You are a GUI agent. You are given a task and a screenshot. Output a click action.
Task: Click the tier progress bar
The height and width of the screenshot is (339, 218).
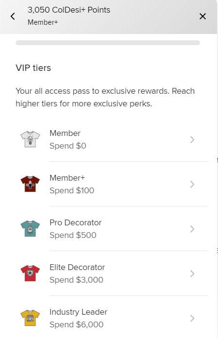point(108,43)
